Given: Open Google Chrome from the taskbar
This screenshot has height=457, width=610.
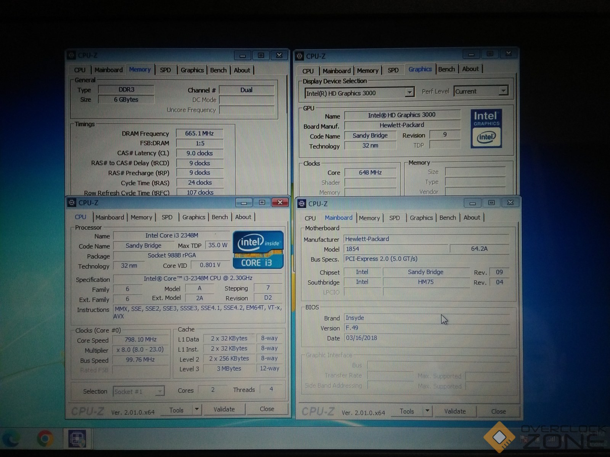Looking at the screenshot, I should pyautogui.click(x=45, y=439).
